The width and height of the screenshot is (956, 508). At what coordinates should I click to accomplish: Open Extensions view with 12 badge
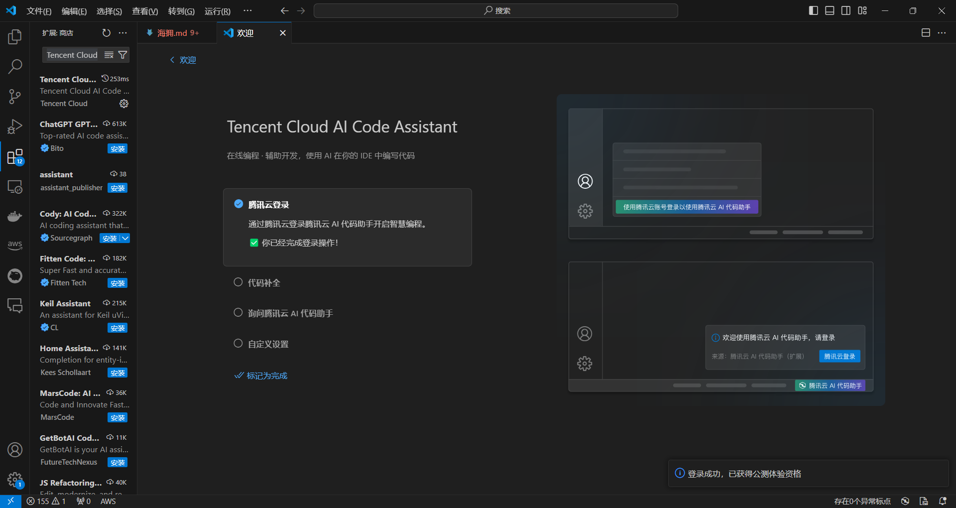point(15,157)
